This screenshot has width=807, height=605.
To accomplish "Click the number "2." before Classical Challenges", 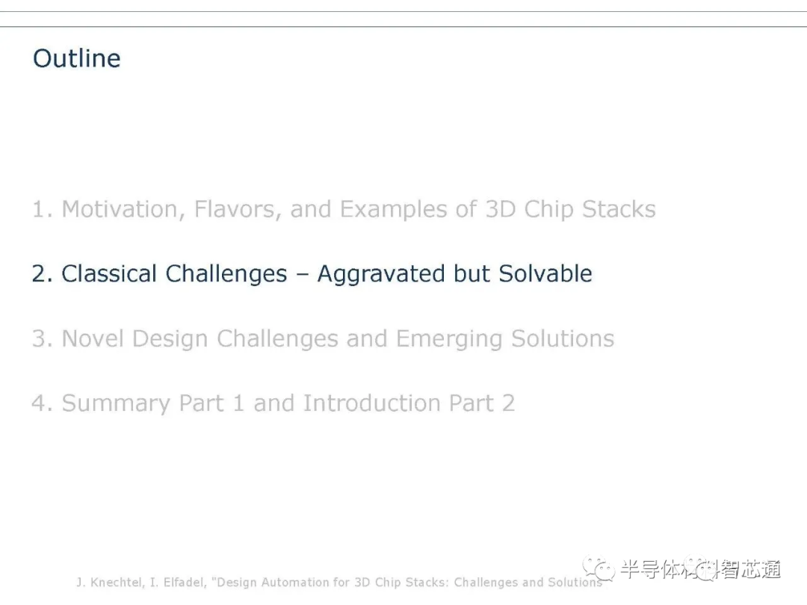I will pos(43,273).
